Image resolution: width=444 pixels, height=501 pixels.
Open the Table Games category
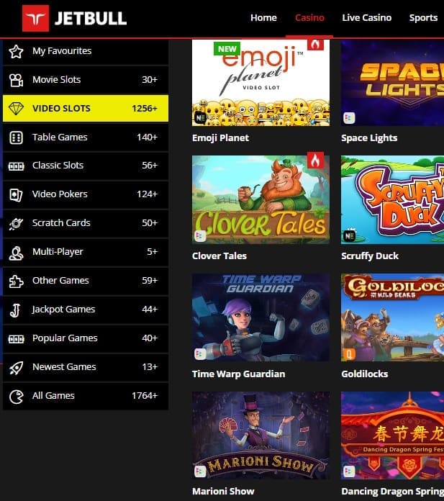coord(86,137)
